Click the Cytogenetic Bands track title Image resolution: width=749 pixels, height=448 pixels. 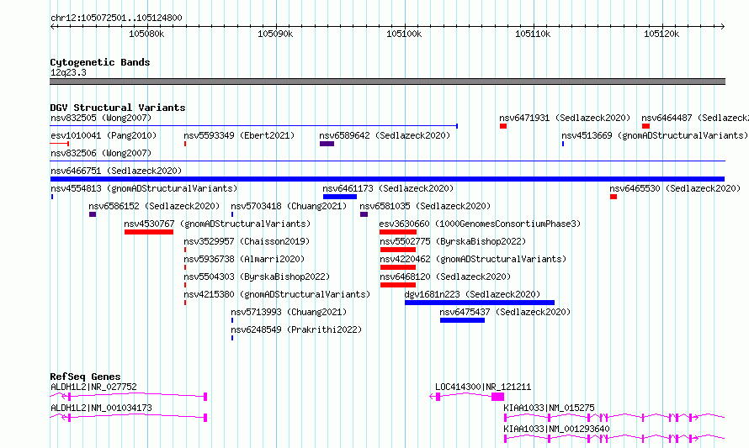(x=100, y=62)
